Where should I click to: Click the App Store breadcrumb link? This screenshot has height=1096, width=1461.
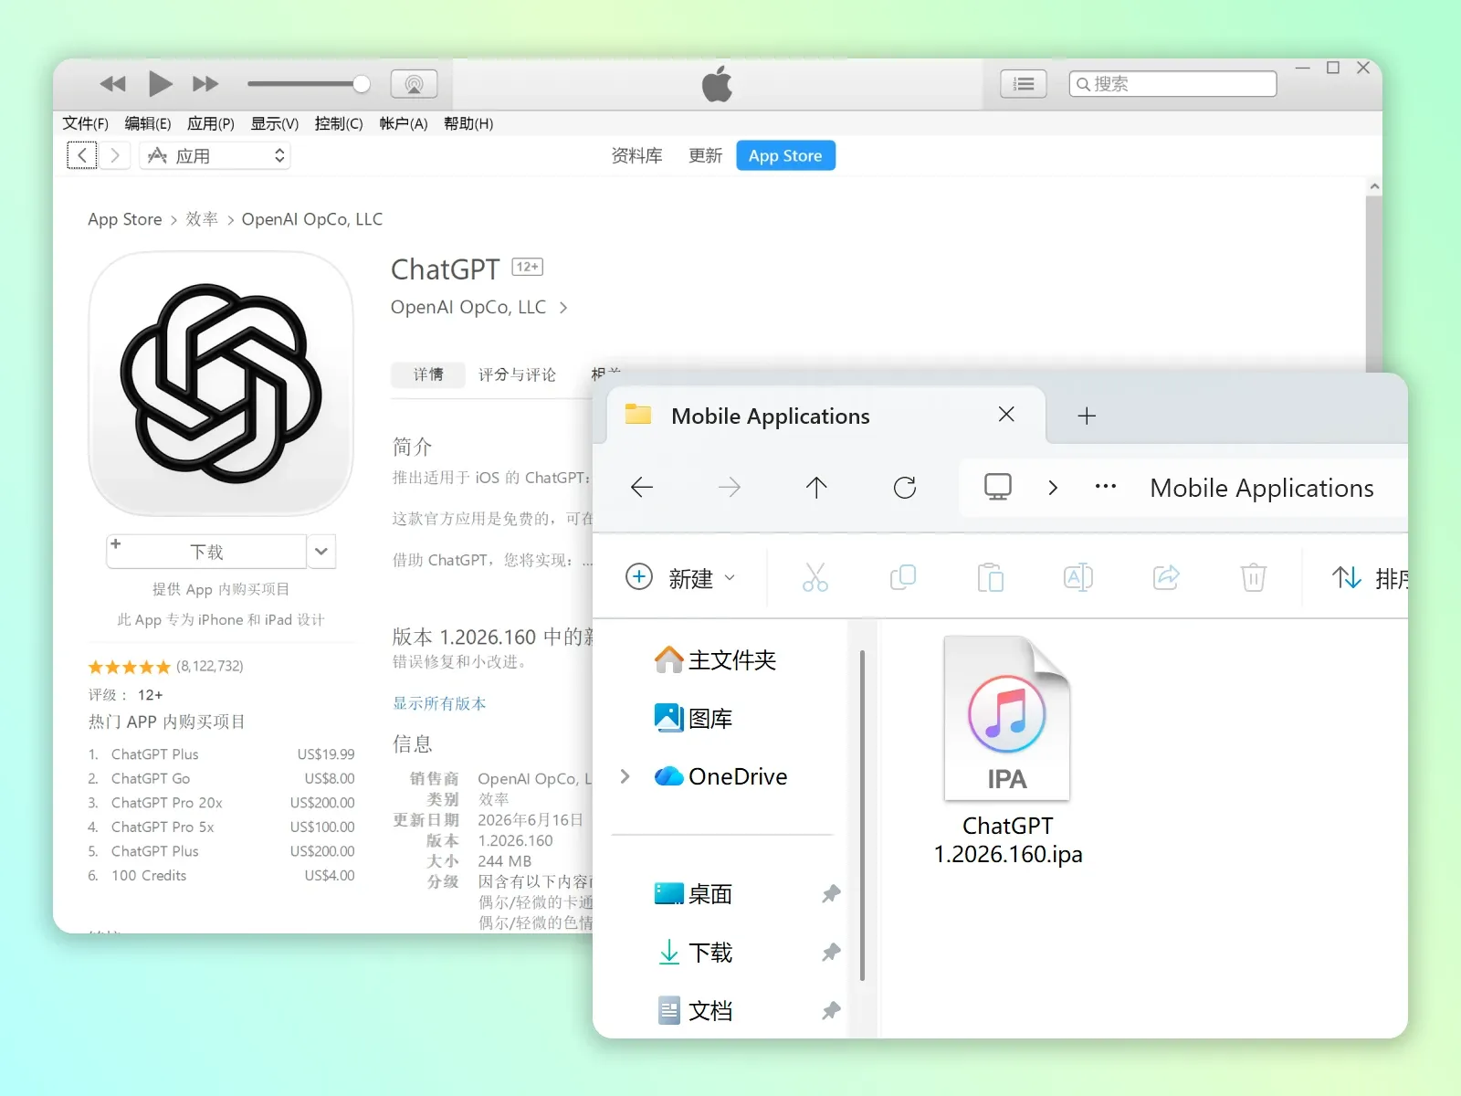coord(124,219)
